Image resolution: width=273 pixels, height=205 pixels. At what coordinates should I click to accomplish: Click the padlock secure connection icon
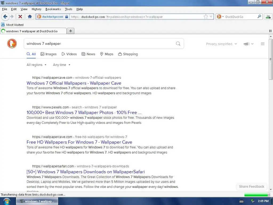click(x=66, y=17)
